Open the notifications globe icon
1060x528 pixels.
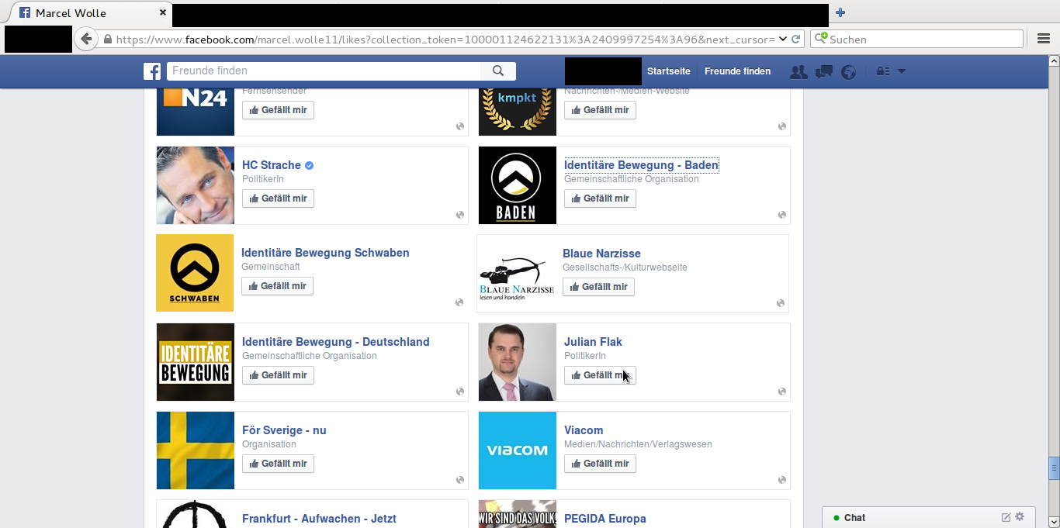coord(849,72)
